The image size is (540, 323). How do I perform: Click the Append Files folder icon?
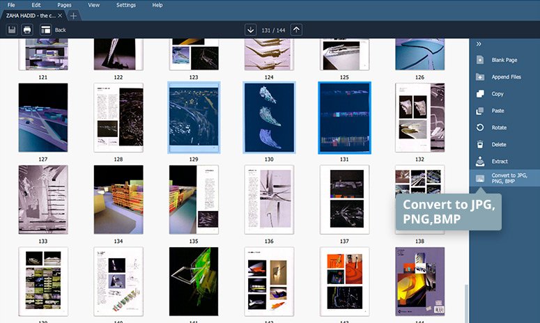[480, 77]
